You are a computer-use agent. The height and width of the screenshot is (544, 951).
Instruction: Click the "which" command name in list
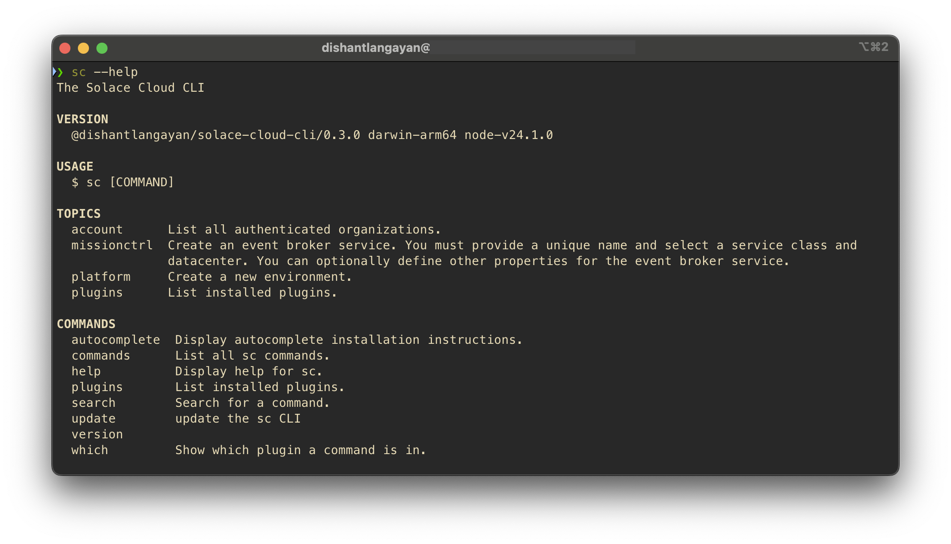89,450
